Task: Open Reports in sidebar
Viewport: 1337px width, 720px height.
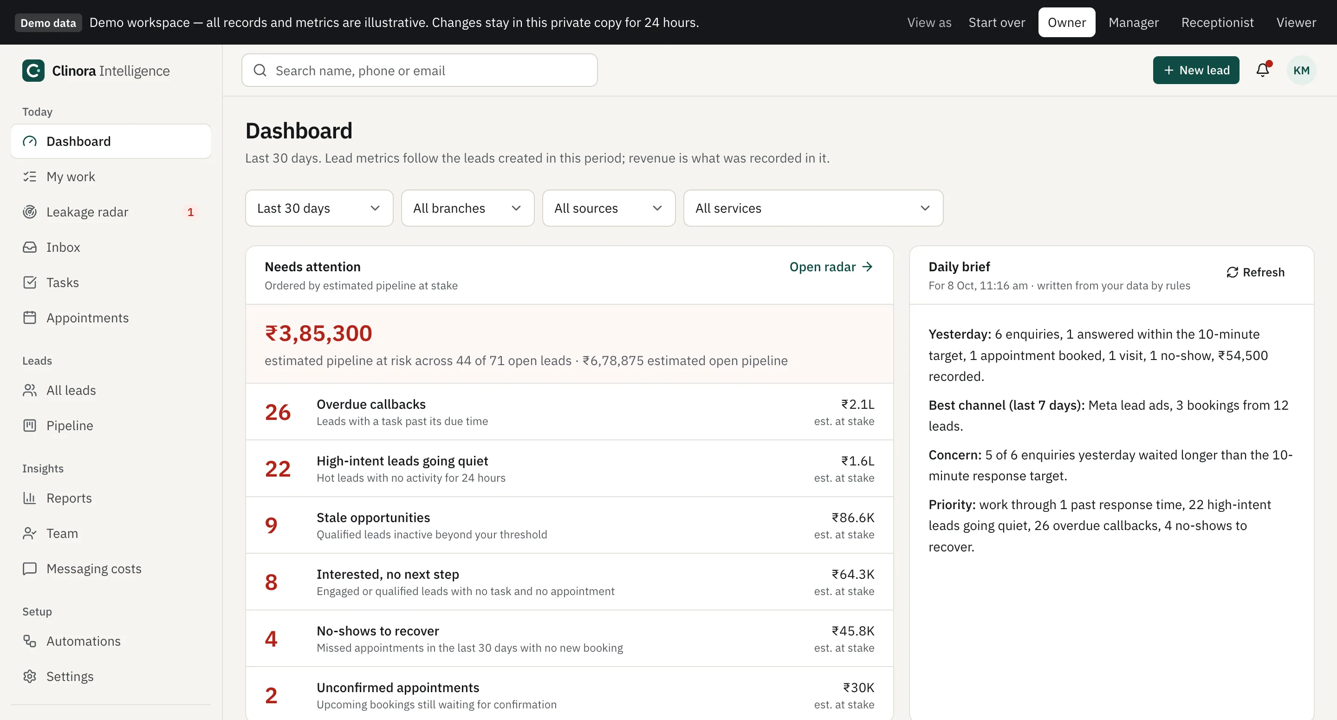Action: pyautogui.click(x=111, y=498)
